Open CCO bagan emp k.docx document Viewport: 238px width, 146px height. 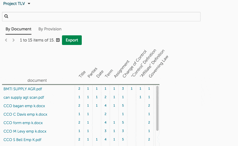click(x=24, y=106)
